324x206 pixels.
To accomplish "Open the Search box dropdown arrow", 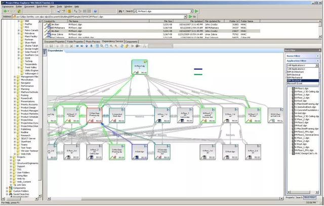I will click(191, 11).
